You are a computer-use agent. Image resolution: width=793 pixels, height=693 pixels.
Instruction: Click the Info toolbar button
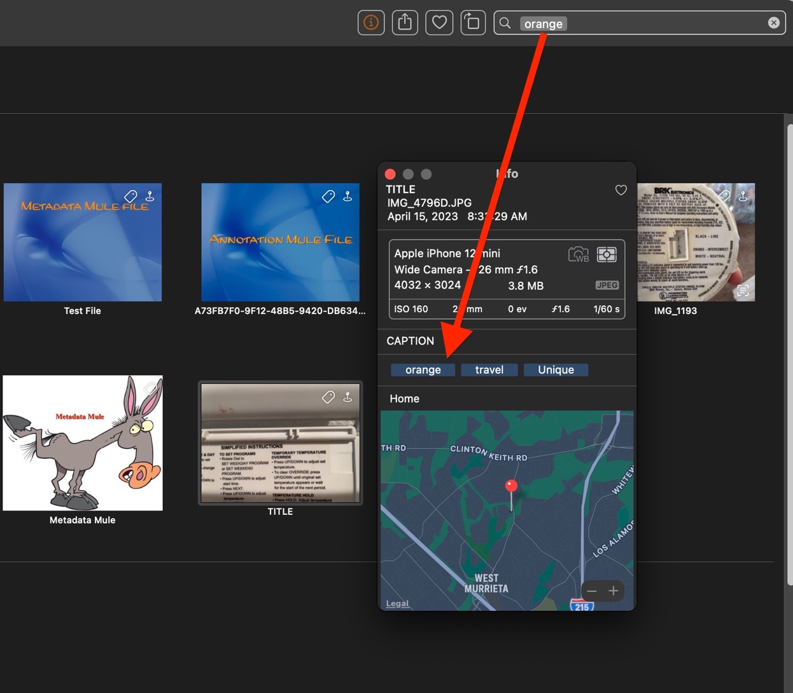[x=371, y=23]
